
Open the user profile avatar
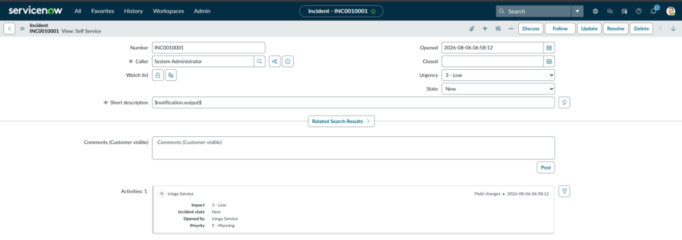point(670,11)
